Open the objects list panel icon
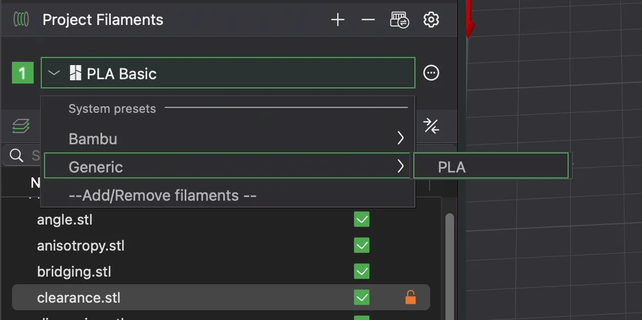Screen dimensions: 642x320 tap(21, 125)
